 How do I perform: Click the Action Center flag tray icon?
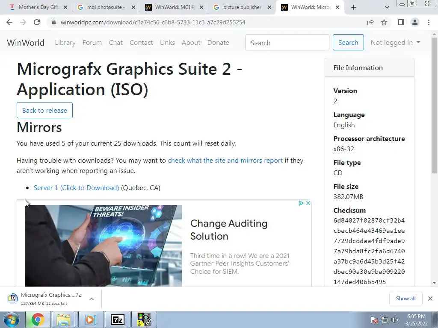[374, 320]
